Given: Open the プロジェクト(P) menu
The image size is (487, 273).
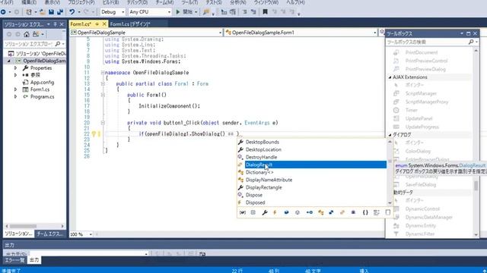Looking at the screenshot, I should [81, 2].
